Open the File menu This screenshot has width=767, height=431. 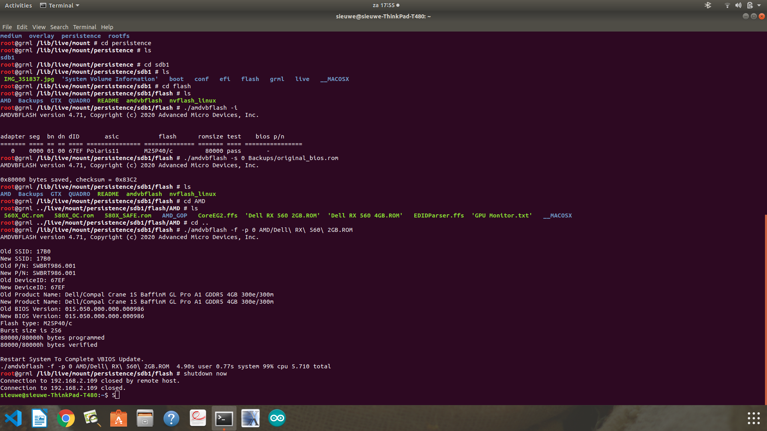[x=7, y=27]
